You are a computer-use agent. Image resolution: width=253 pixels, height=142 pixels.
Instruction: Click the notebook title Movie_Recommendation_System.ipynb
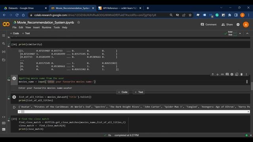coord(45,22)
